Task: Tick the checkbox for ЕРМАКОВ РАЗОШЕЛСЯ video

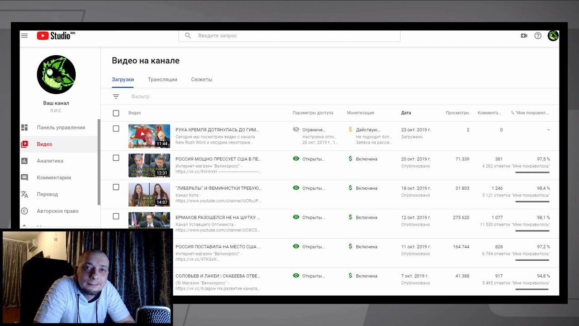Action: pyautogui.click(x=116, y=216)
